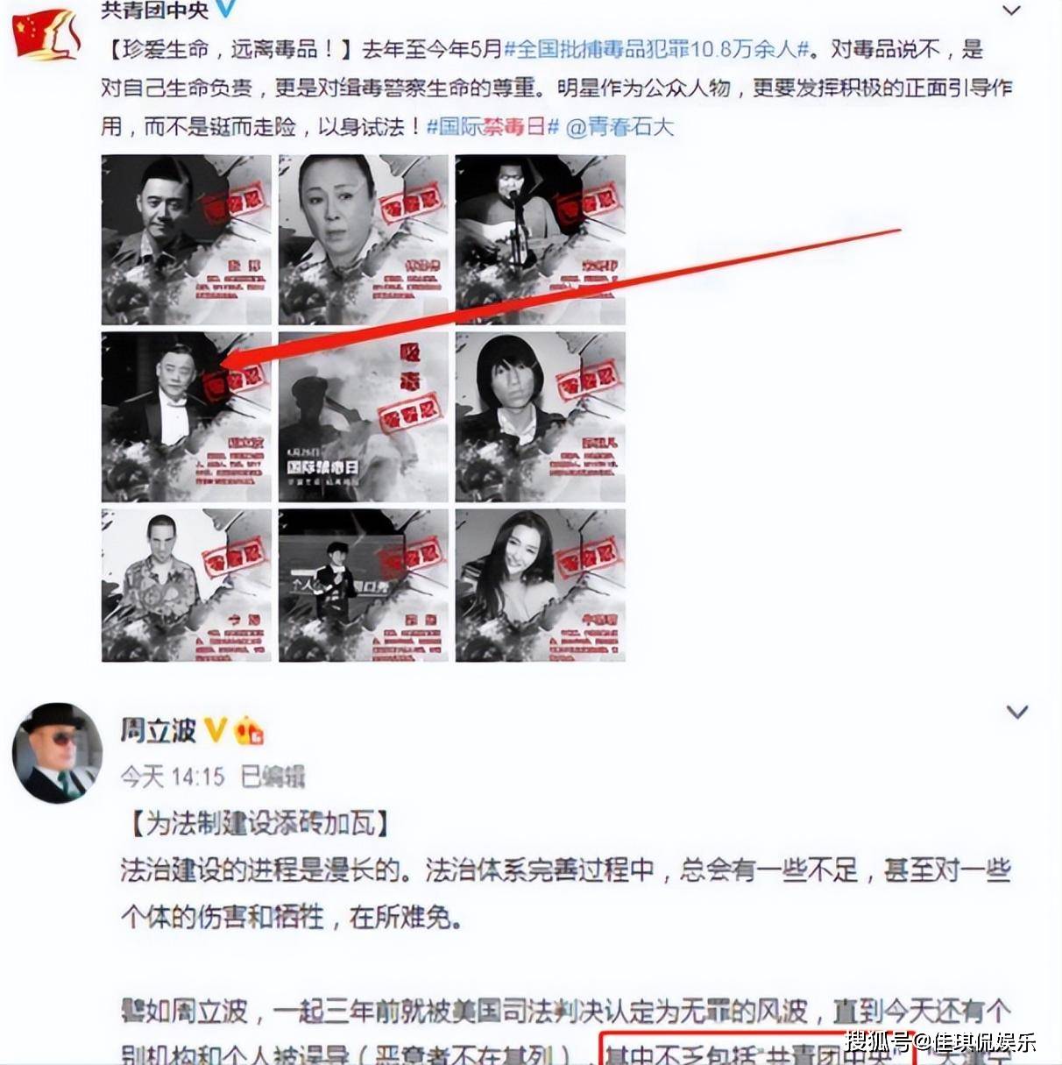Click the membership crown icon beside 周立波
Screen dimensions: 1062x1065
point(249,730)
